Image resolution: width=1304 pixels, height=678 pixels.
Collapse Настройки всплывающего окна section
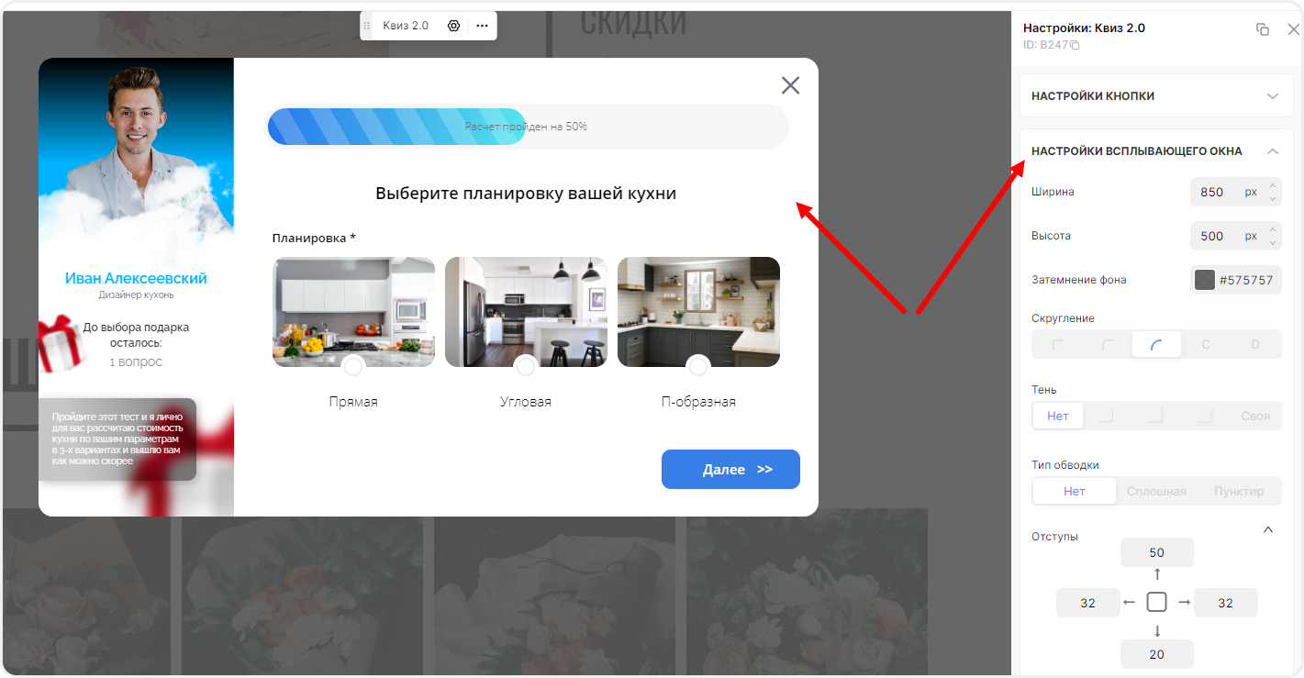click(1272, 151)
